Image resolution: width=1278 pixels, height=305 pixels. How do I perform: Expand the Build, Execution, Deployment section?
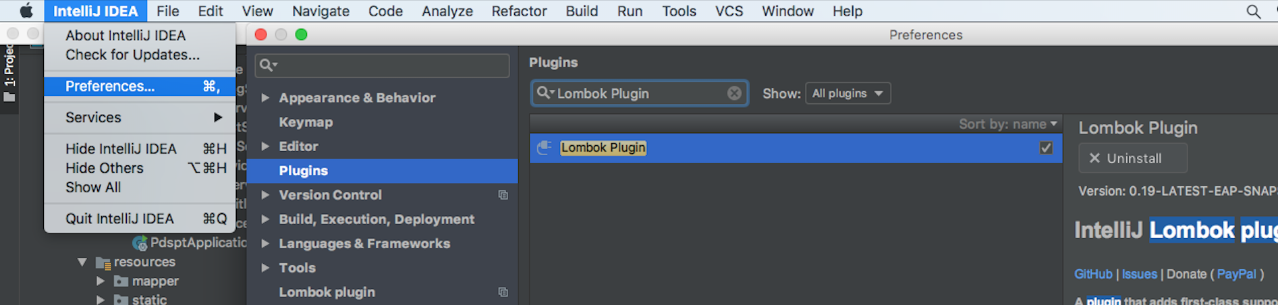(266, 219)
